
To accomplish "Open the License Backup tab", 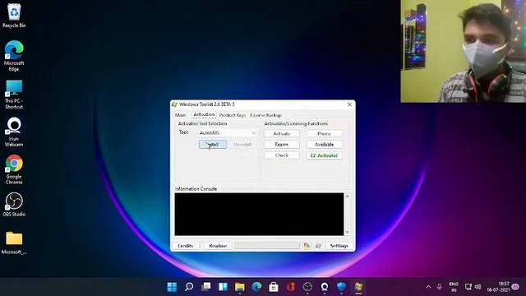I will pos(265,115).
